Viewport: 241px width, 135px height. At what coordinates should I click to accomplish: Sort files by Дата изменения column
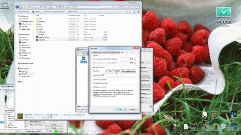[x=75, y=15]
